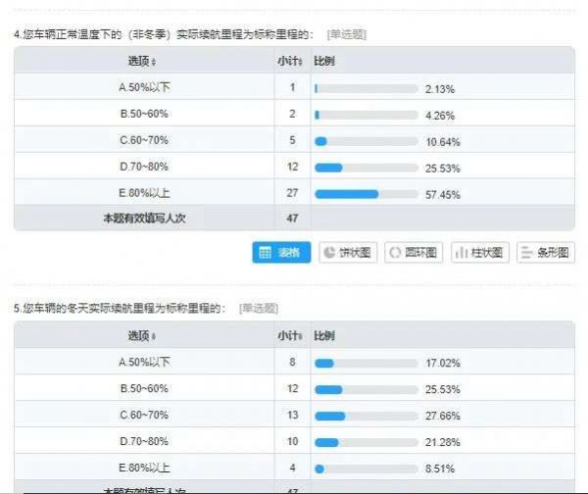Click the 27.66% progress bar
The width and height of the screenshot is (588, 494).
(366, 416)
